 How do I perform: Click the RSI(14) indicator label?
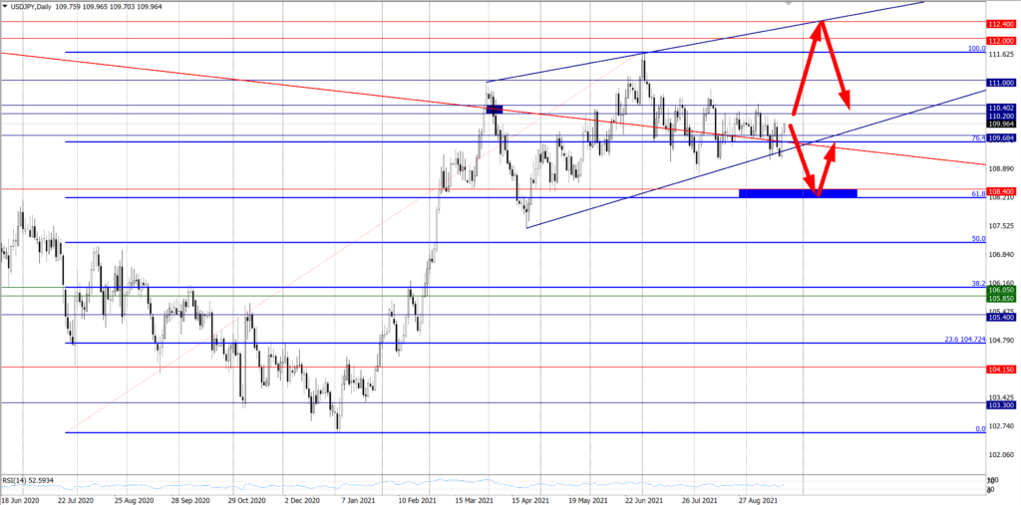pyautogui.click(x=30, y=480)
